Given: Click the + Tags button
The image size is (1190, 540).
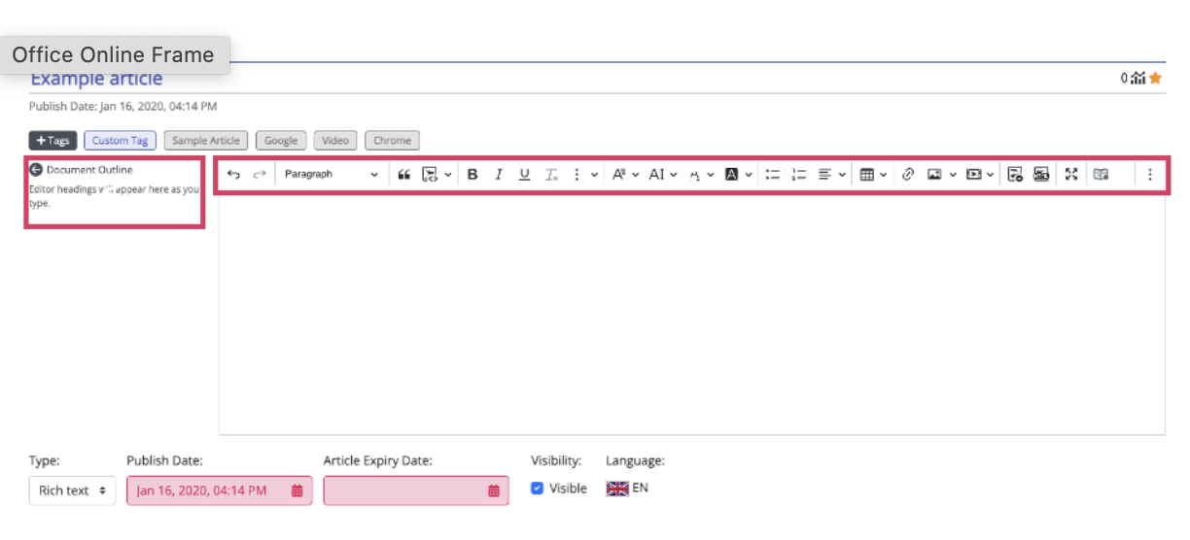Looking at the screenshot, I should tap(52, 141).
